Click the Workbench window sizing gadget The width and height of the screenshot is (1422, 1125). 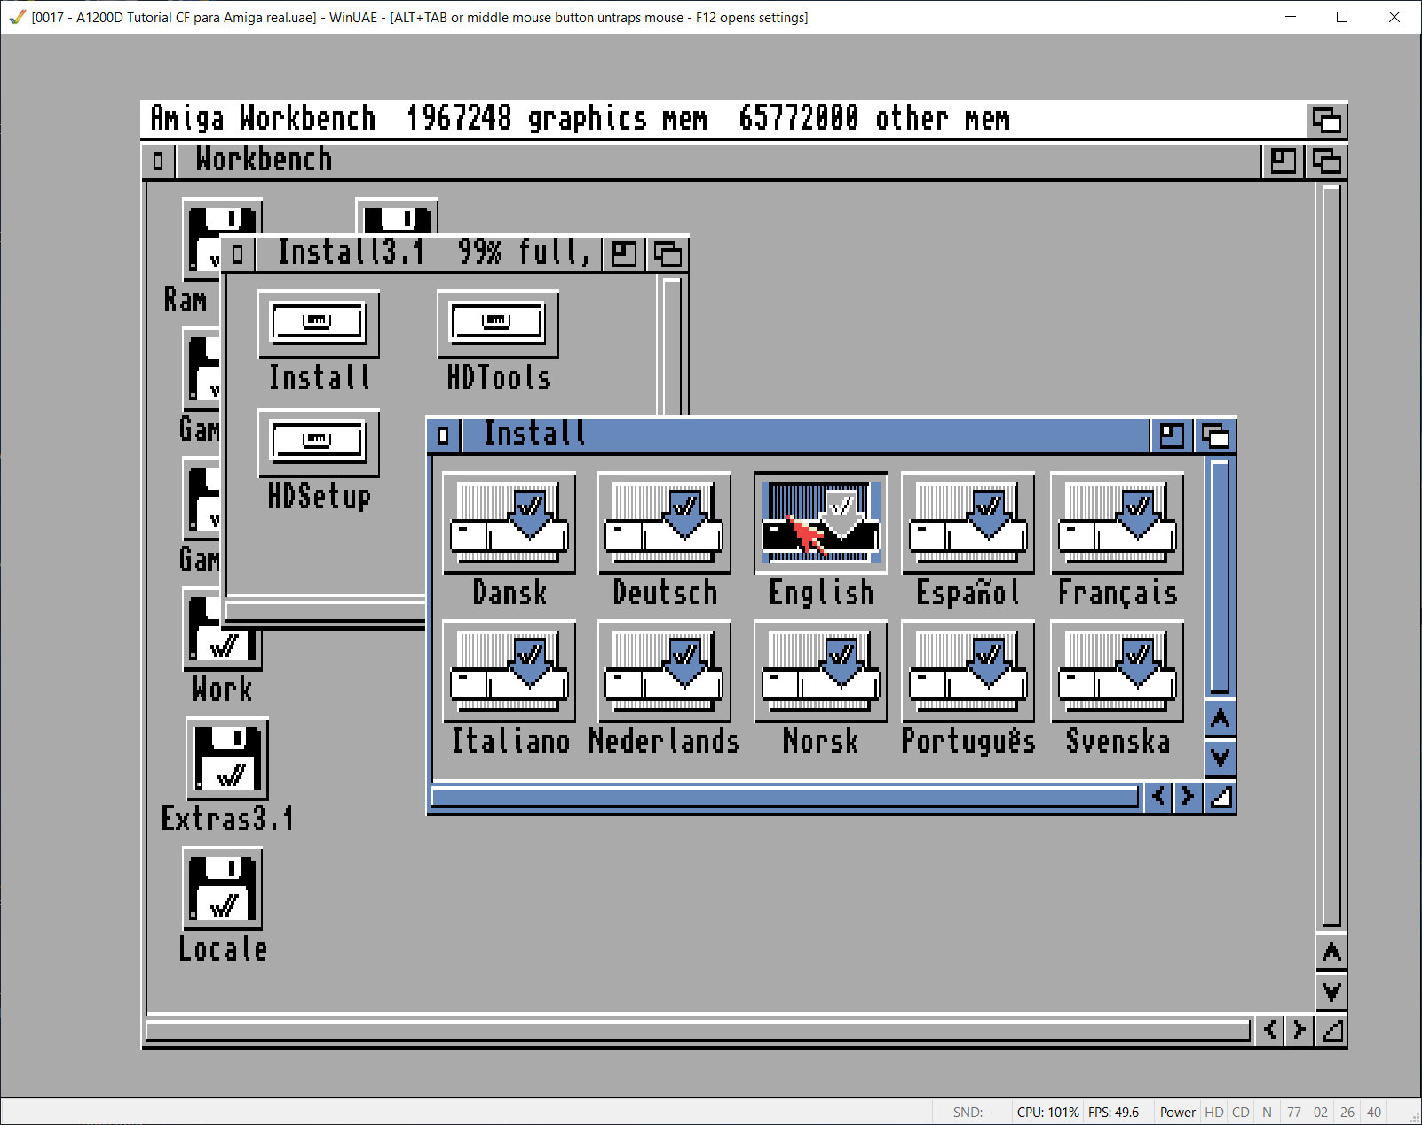pos(1332,1030)
